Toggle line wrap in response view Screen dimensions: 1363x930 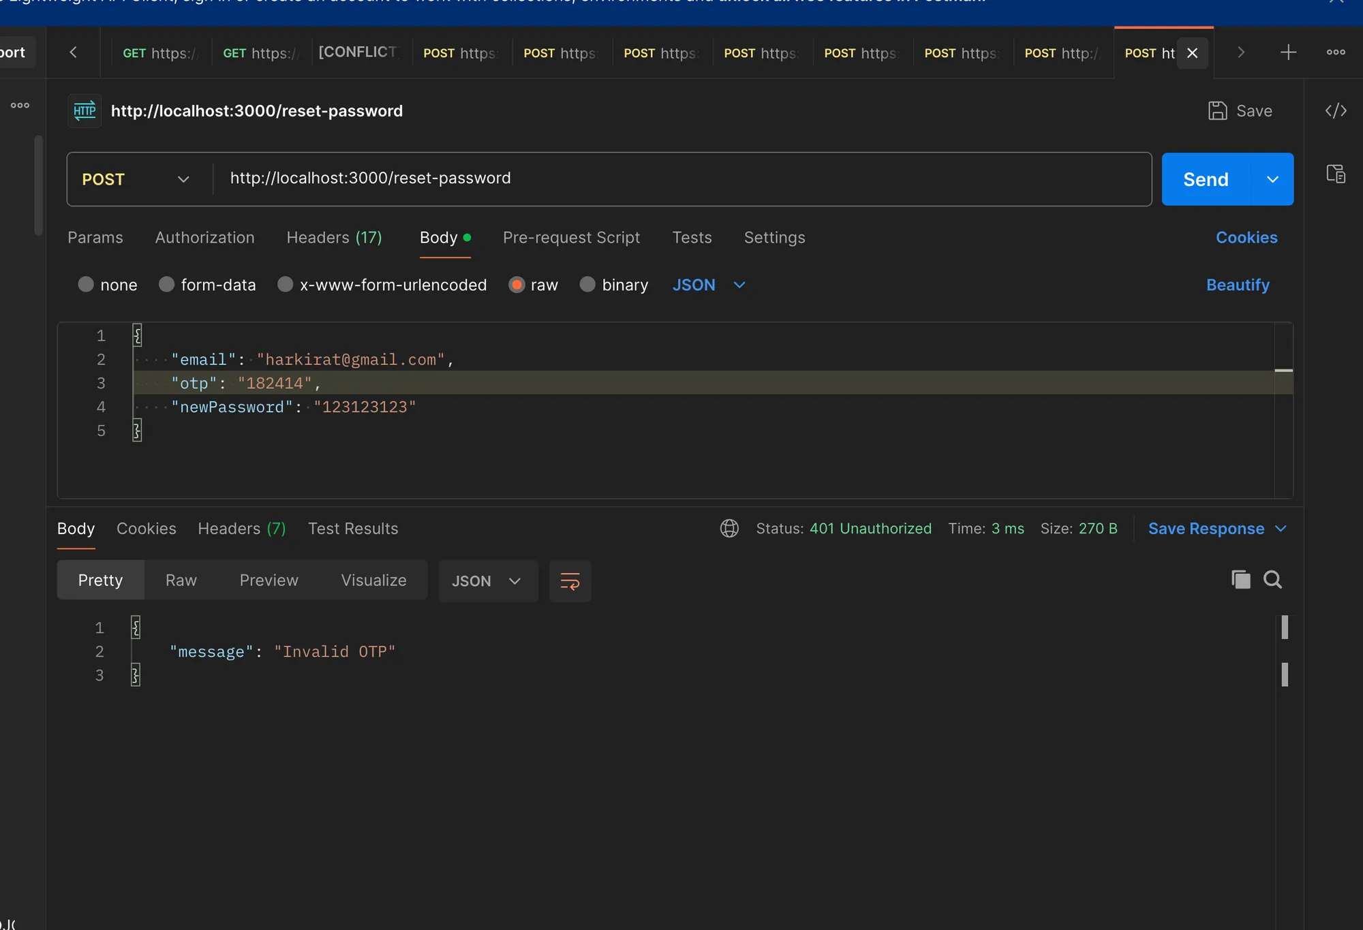pyautogui.click(x=570, y=581)
